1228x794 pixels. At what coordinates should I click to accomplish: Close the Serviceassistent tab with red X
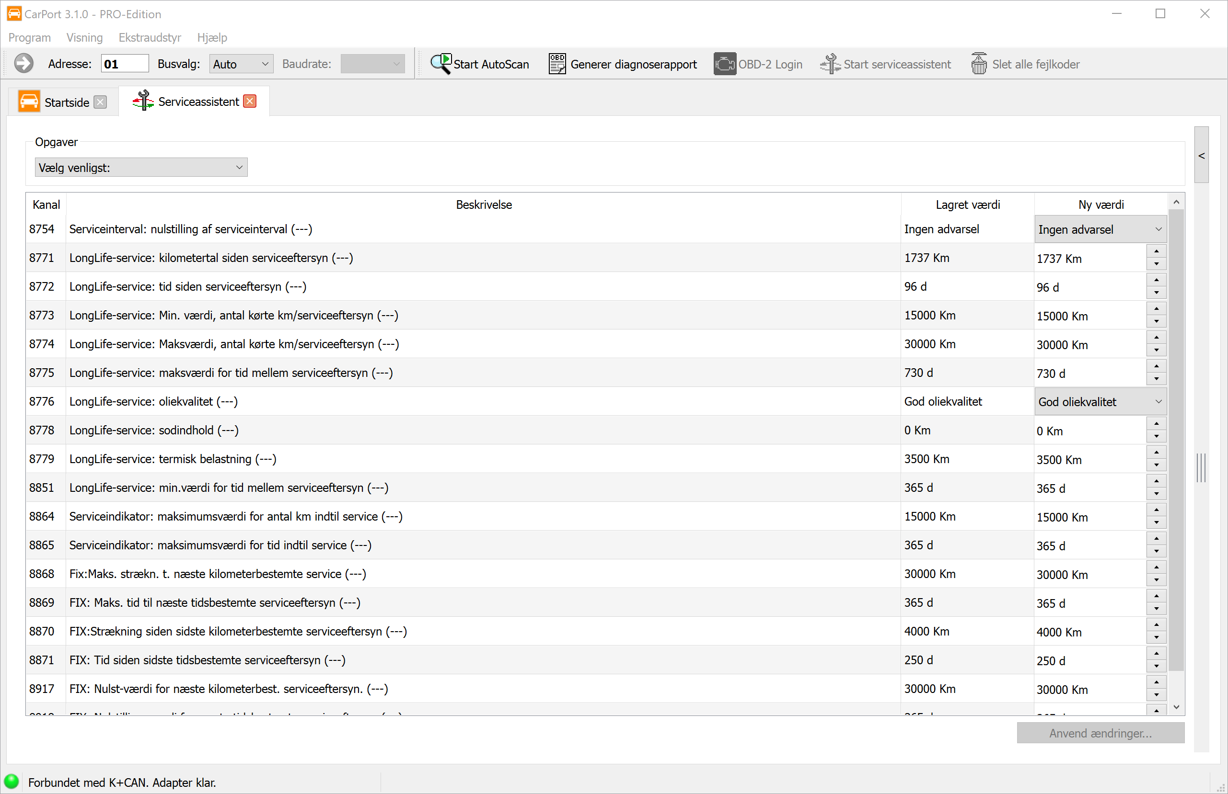(250, 101)
